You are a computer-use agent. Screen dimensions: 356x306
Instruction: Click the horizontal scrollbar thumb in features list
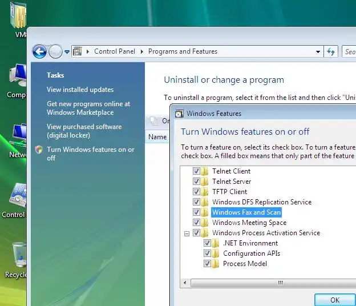273,283
